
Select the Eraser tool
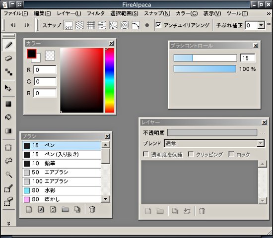click(x=8, y=59)
